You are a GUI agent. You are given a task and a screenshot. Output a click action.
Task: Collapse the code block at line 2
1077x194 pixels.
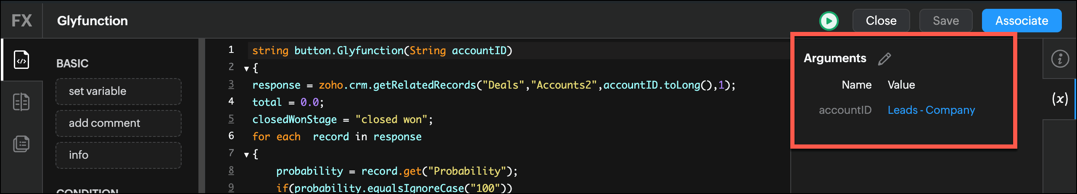point(247,68)
